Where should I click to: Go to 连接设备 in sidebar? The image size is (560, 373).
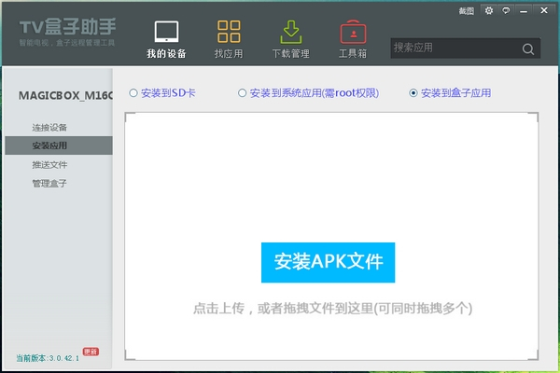coord(49,128)
